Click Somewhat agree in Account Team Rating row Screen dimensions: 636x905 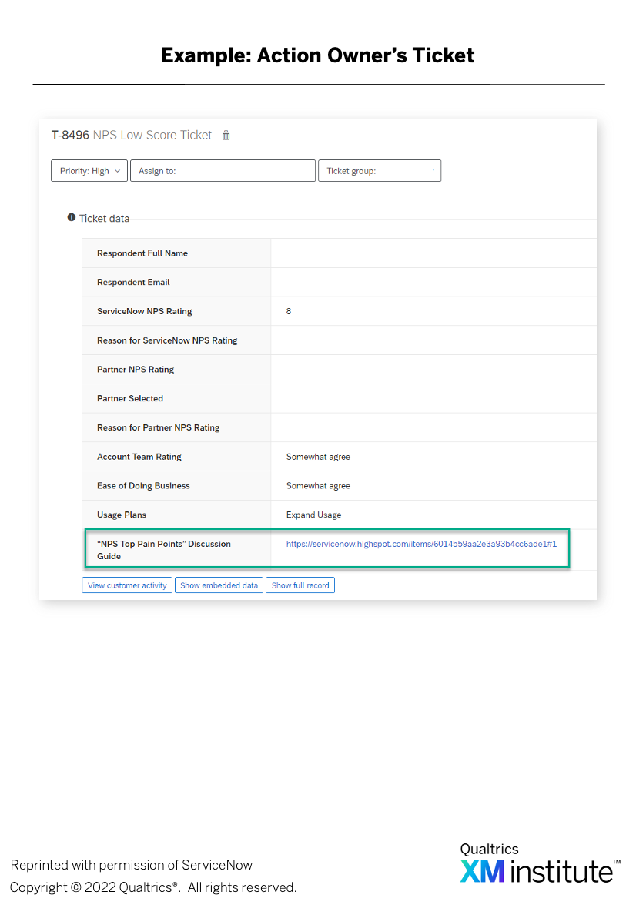coord(318,457)
